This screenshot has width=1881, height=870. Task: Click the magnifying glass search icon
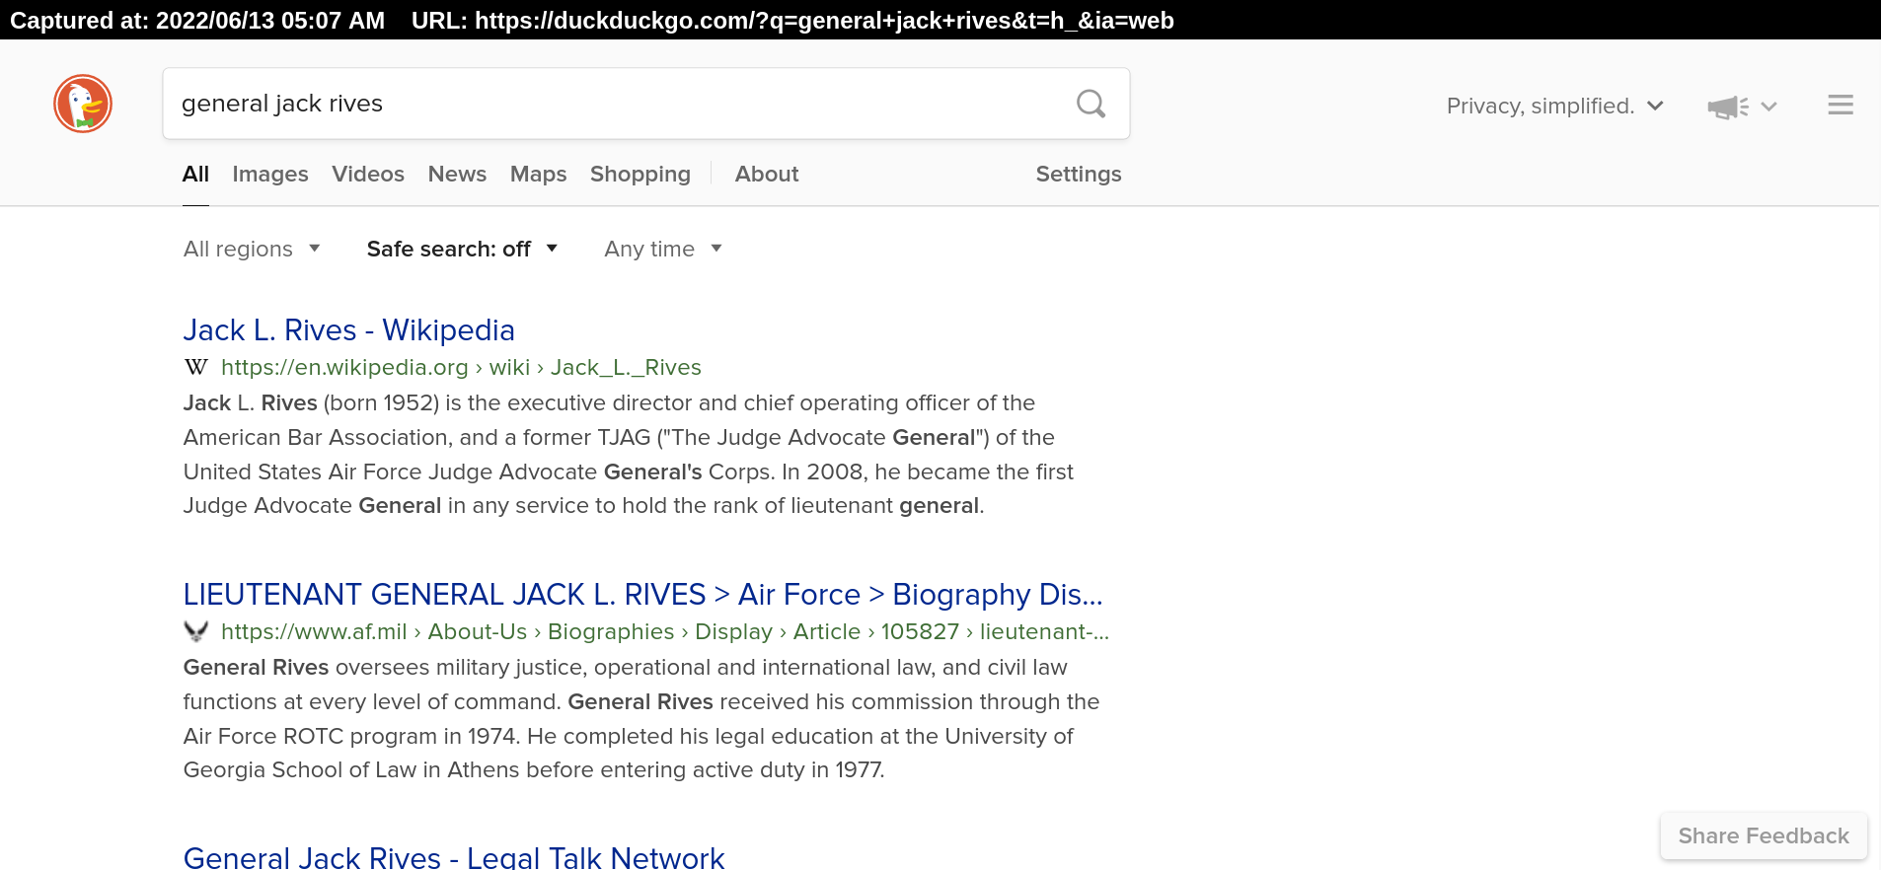[x=1091, y=104]
